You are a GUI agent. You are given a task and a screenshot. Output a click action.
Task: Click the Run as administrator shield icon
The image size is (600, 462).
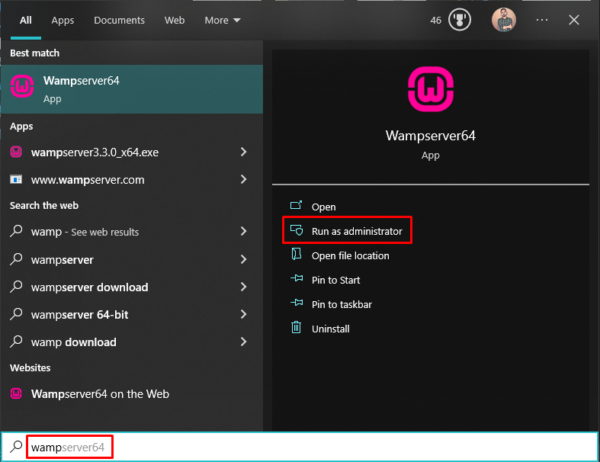296,230
